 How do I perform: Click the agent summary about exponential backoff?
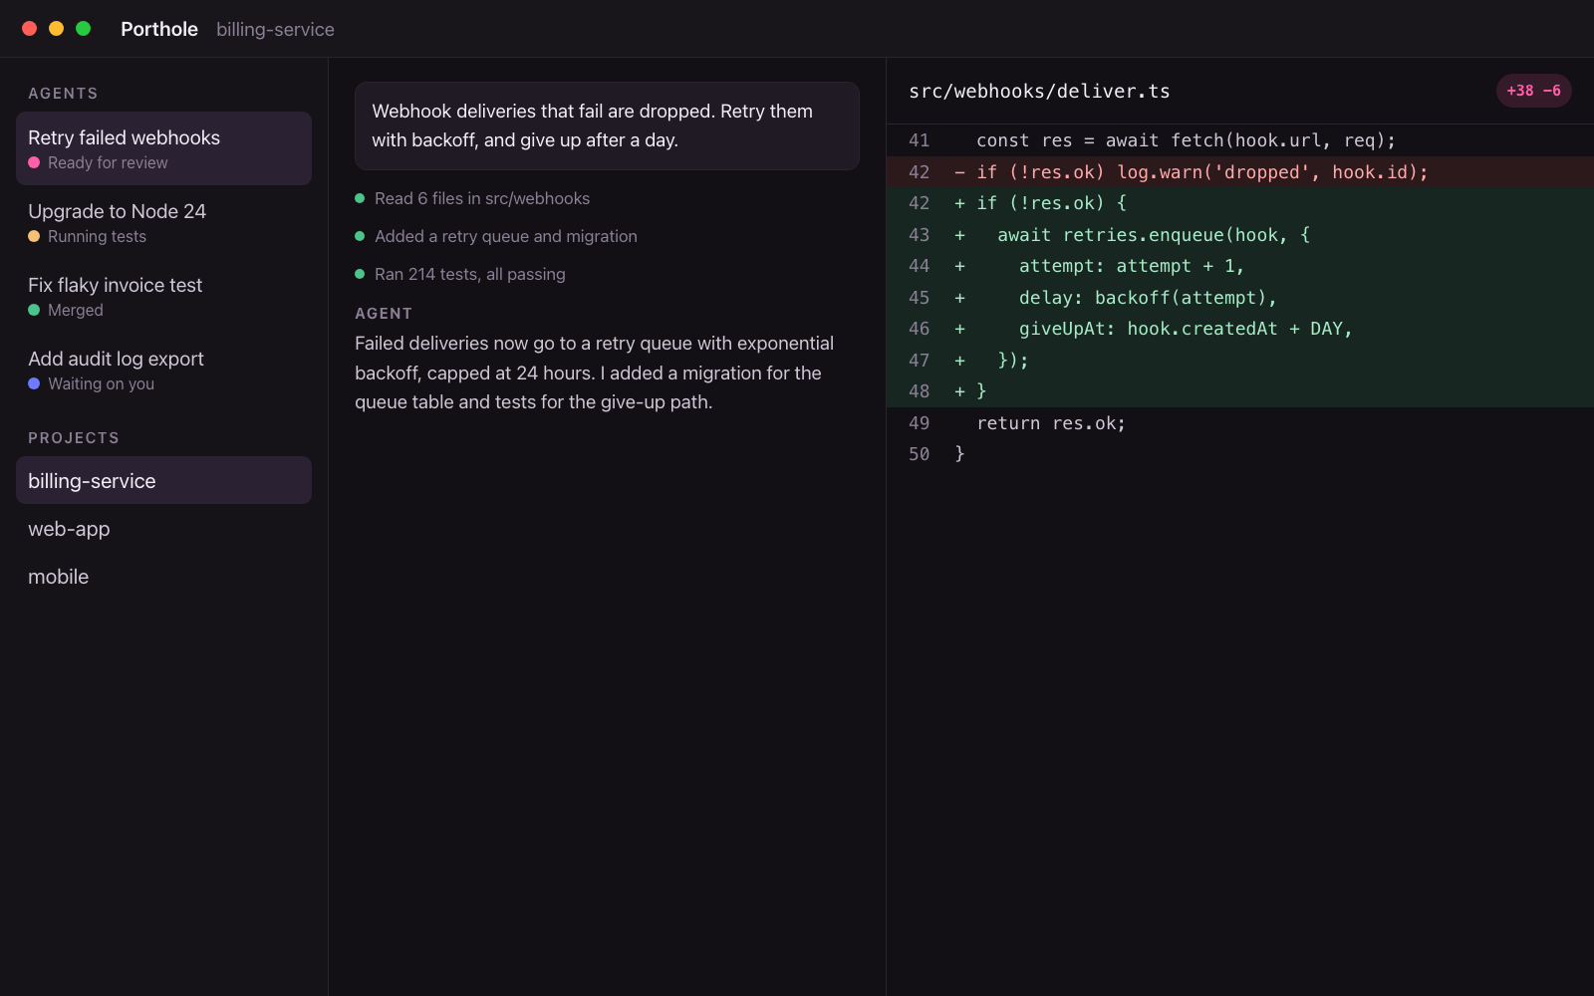(607, 373)
